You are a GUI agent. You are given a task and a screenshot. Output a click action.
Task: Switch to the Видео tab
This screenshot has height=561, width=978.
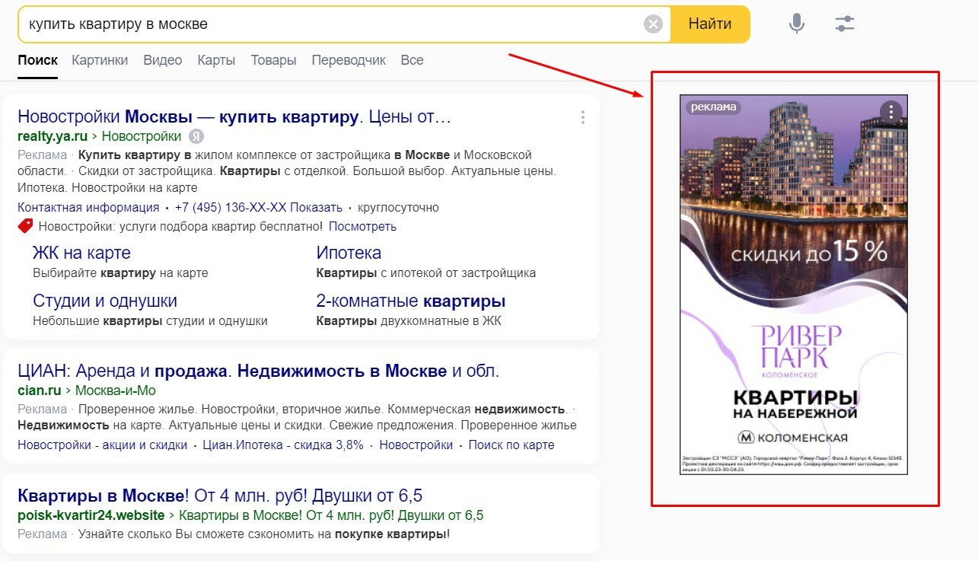point(163,60)
